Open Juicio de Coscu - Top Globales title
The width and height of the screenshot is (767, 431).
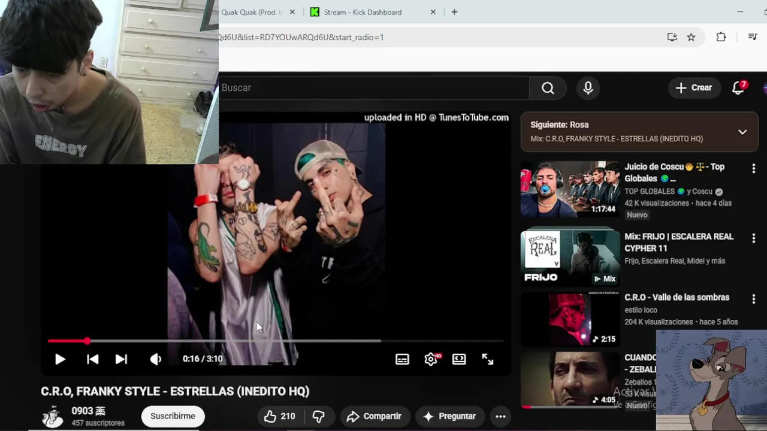[675, 172]
